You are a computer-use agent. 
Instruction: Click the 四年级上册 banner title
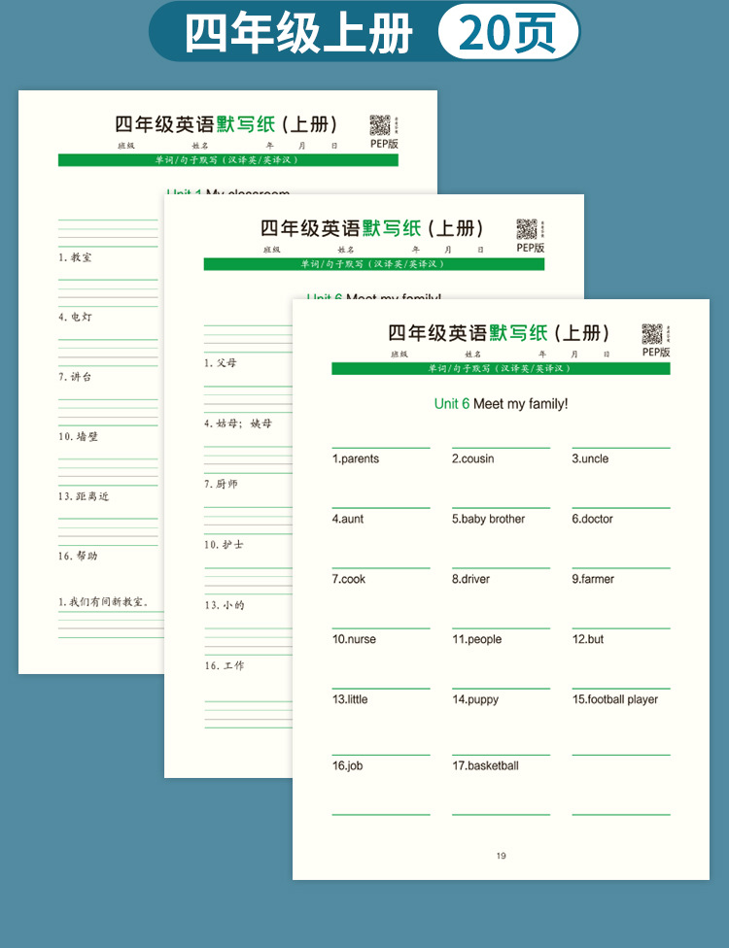point(298,33)
